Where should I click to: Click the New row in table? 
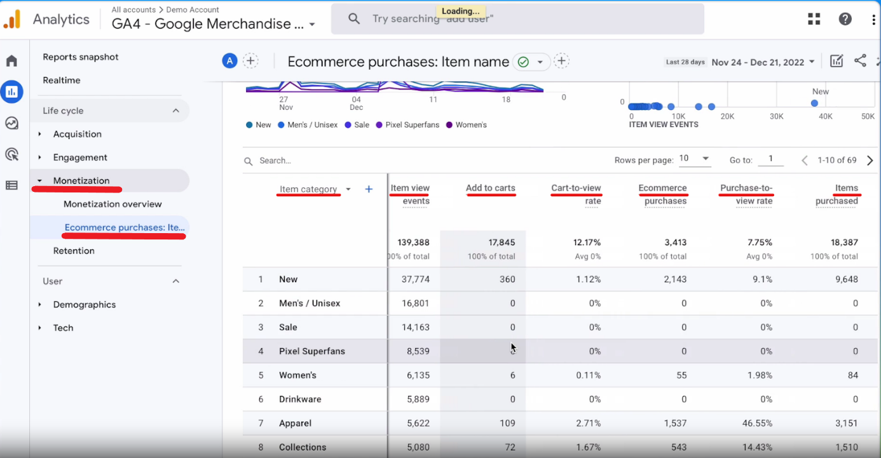[x=561, y=280]
